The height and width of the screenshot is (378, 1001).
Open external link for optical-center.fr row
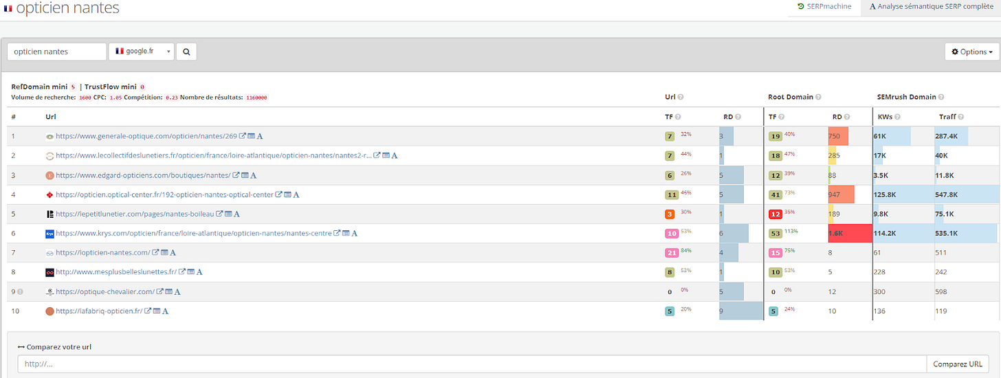278,194
